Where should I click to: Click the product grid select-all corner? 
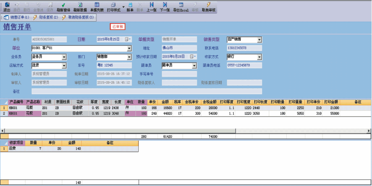coord(4,102)
